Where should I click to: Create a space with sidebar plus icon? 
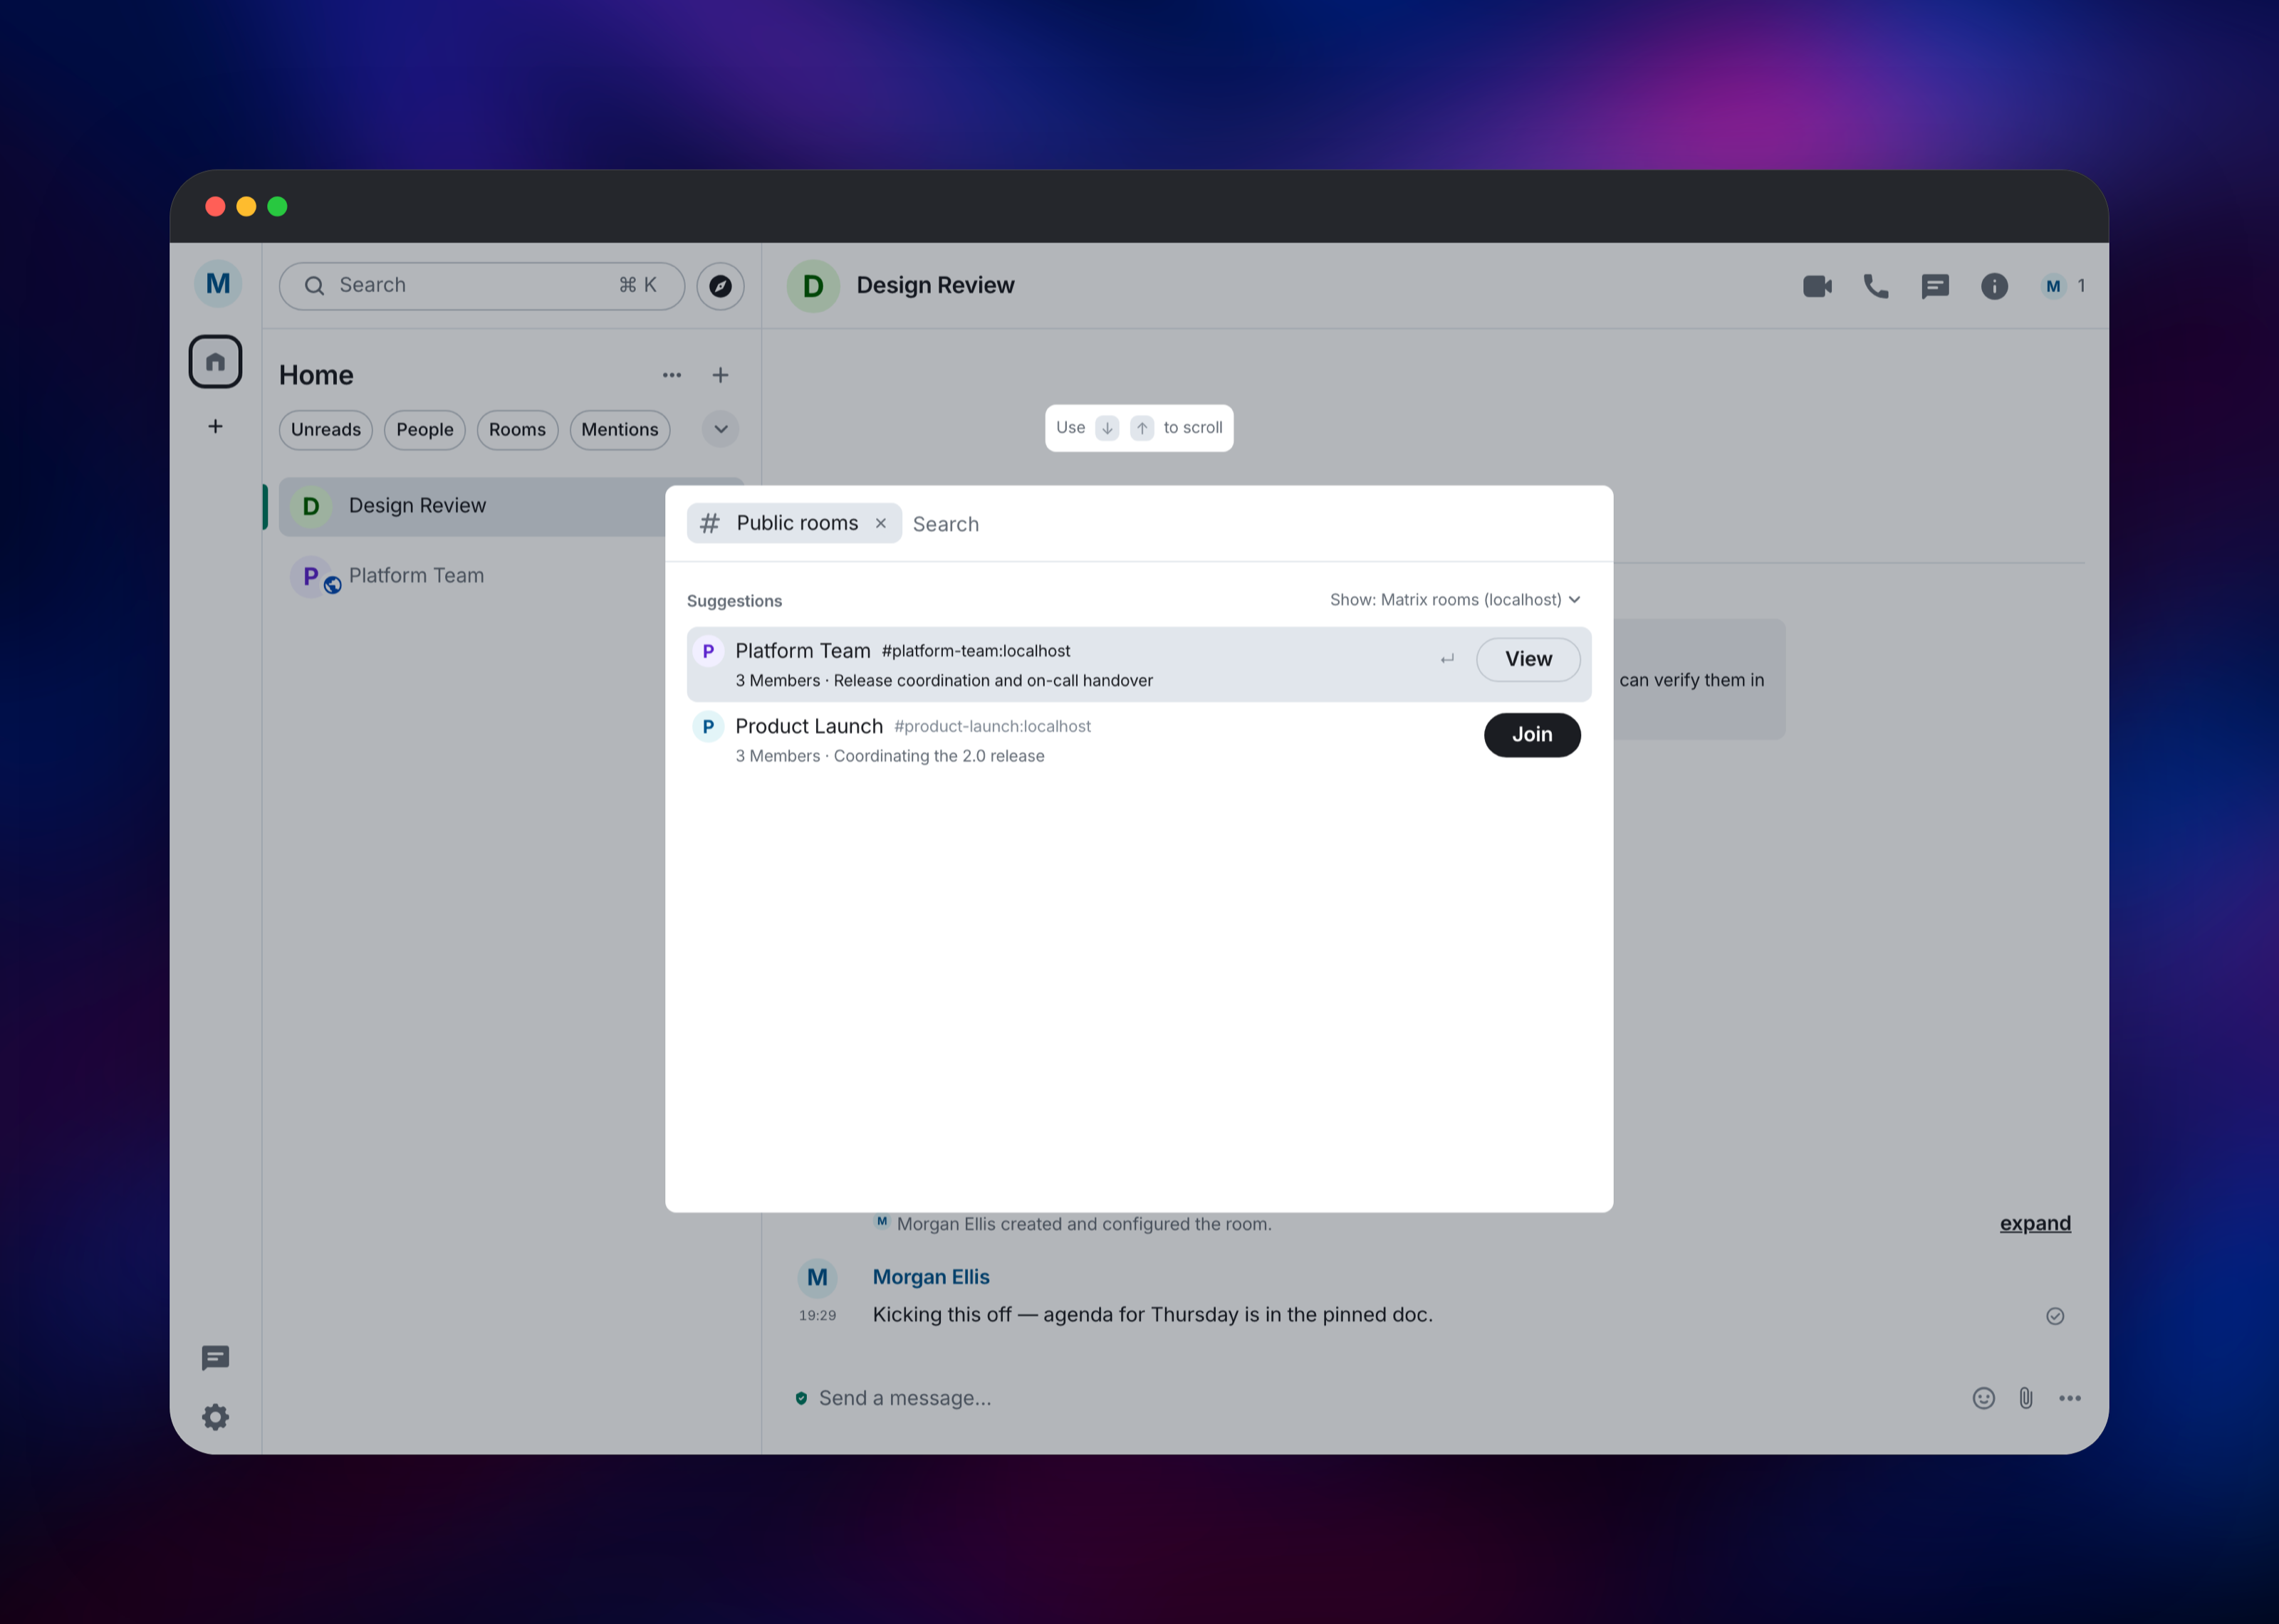tap(215, 427)
